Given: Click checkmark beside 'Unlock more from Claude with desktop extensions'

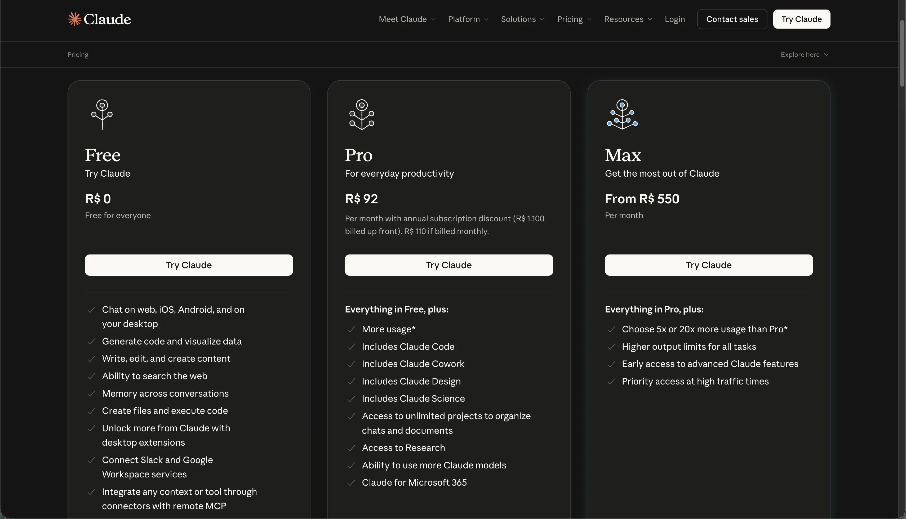Looking at the screenshot, I should click(91, 428).
